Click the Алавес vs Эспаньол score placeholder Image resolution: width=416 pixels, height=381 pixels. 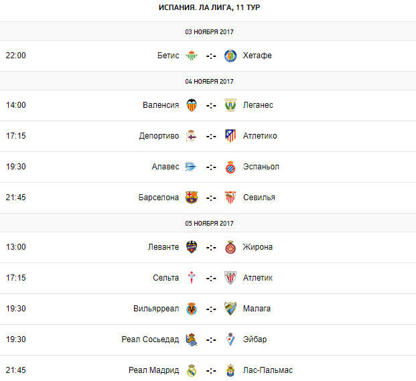click(x=211, y=167)
